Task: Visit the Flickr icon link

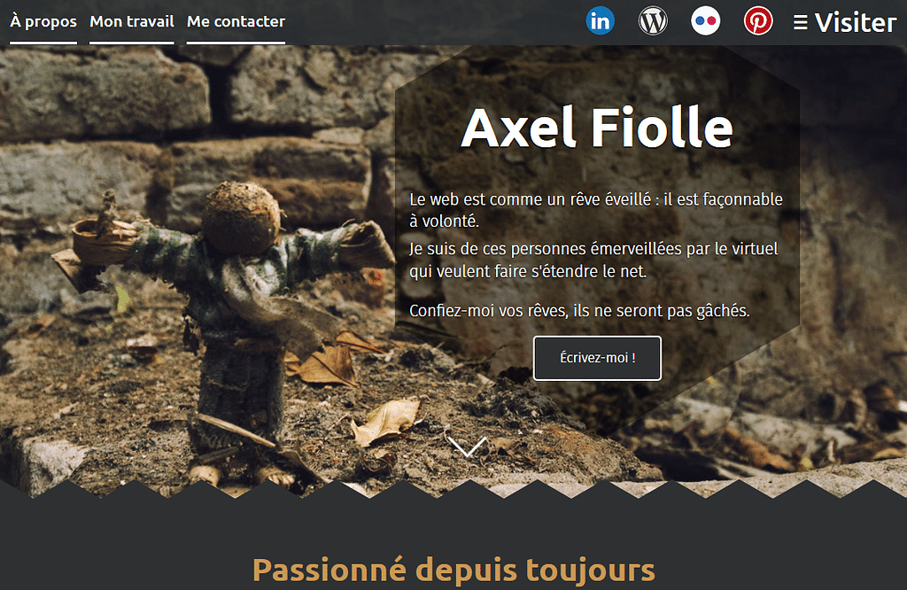Action: (x=705, y=21)
